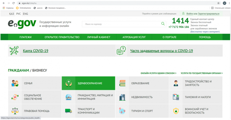Click the Зарегистрироваться link

pyautogui.click(x=209, y=14)
